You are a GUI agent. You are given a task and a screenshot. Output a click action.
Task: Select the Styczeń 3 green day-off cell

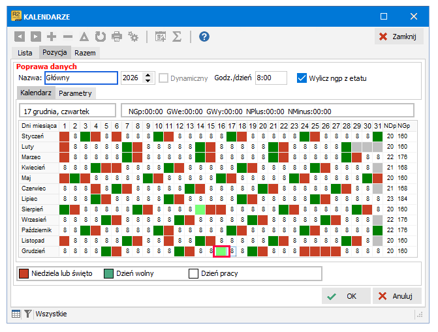[x=86, y=136]
